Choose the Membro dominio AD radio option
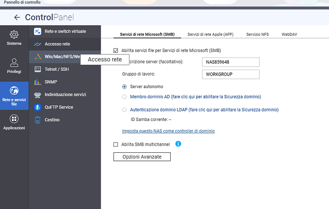This screenshot has height=209, width=329. (125, 97)
